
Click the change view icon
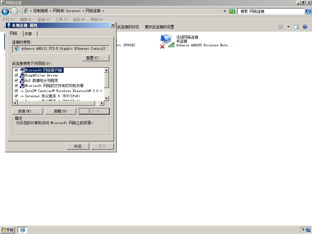tap(281, 27)
